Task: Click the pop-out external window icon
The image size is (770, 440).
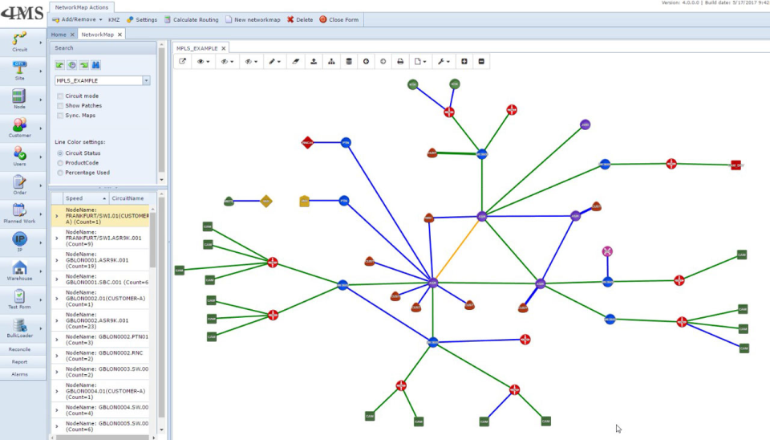Action: (182, 62)
